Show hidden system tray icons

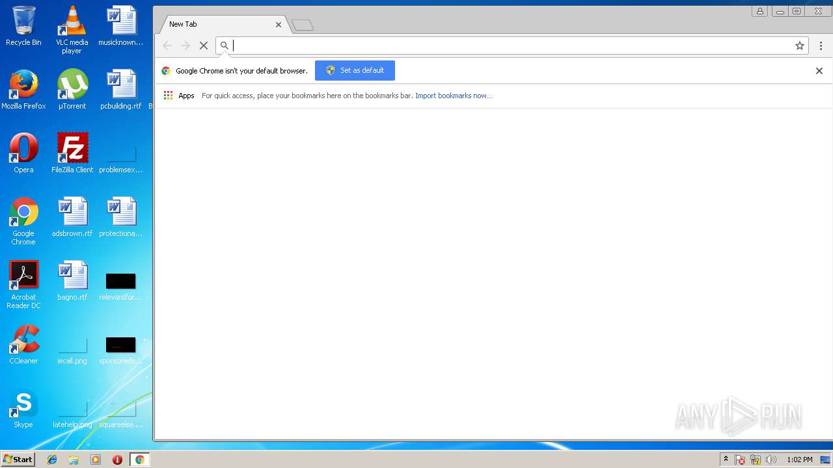click(726, 460)
